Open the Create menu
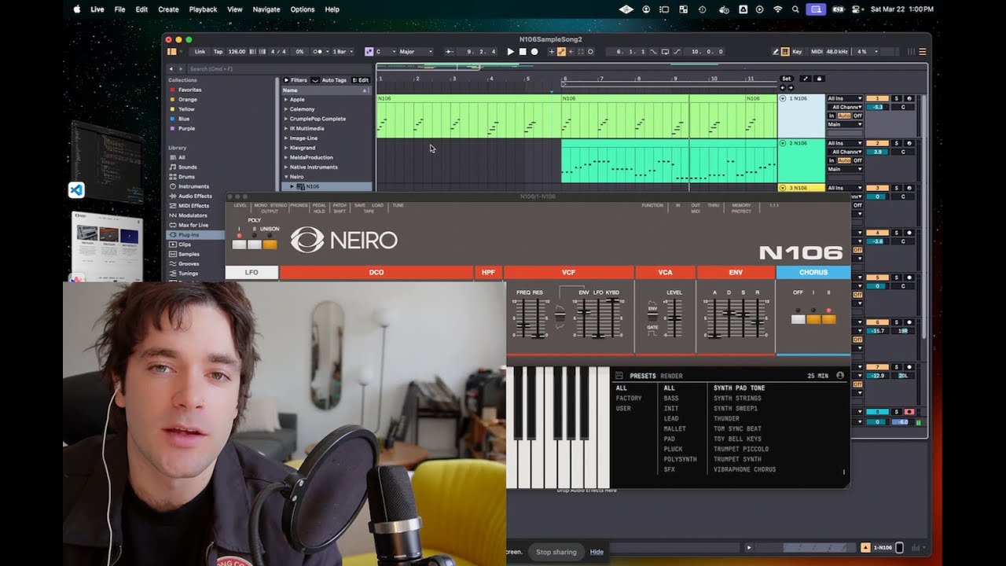The width and height of the screenshot is (1006, 566). tap(168, 9)
